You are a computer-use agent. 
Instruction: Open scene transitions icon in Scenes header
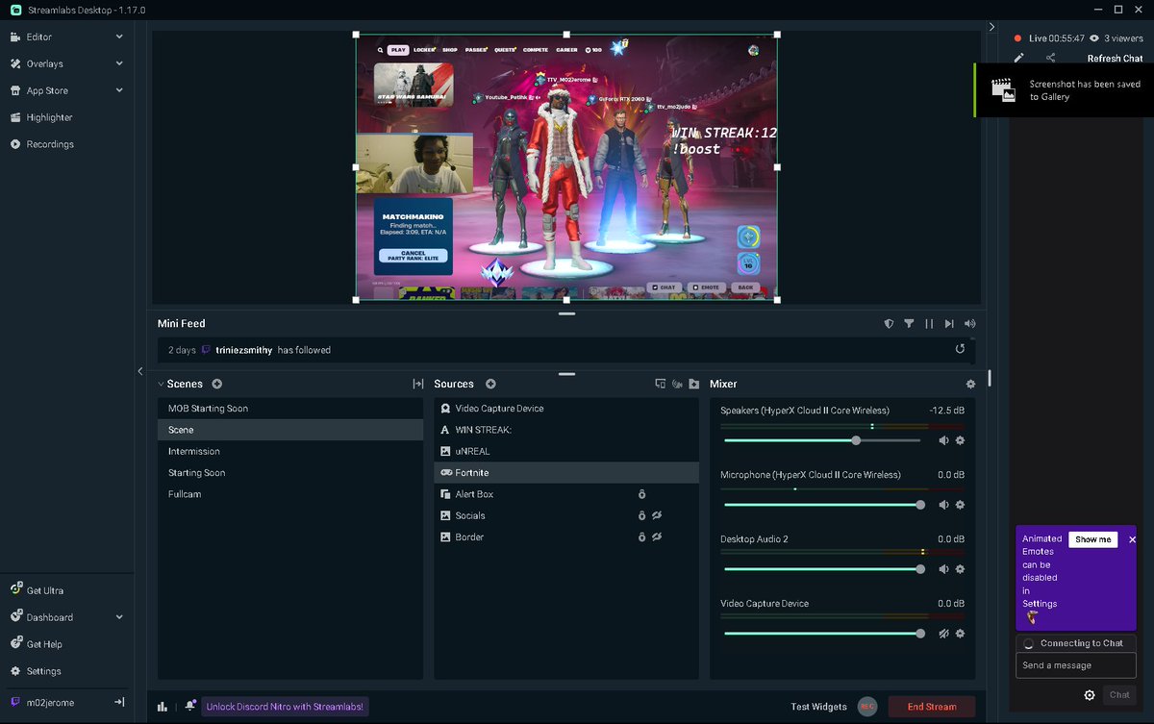(x=417, y=384)
